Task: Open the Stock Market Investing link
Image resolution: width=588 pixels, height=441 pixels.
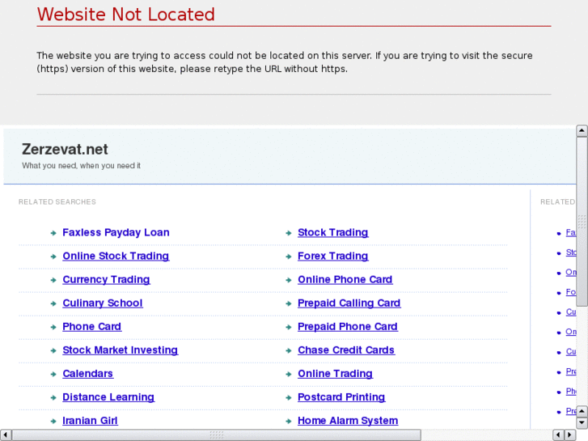Action: (120, 350)
